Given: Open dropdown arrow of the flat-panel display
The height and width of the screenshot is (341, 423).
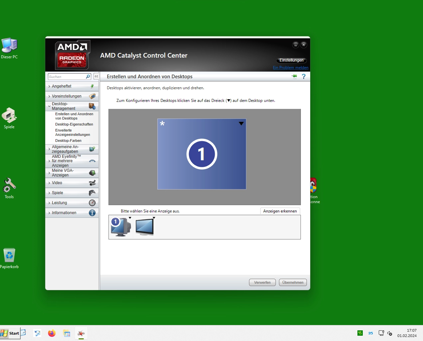Looking at the screenshot, I should [x=154, y=218].
